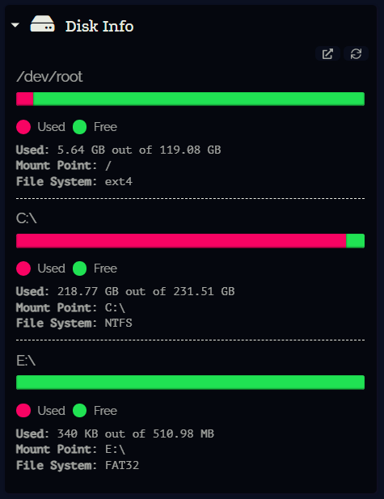Select the E:\ drive heading
This screenshot has width=384, height=499.
pyautogui.click(x=26, y=361)
